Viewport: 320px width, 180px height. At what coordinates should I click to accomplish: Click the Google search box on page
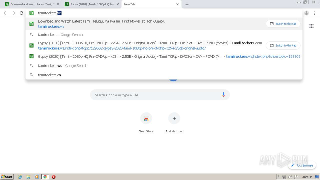pyautogui.click(x=160, y=95)
